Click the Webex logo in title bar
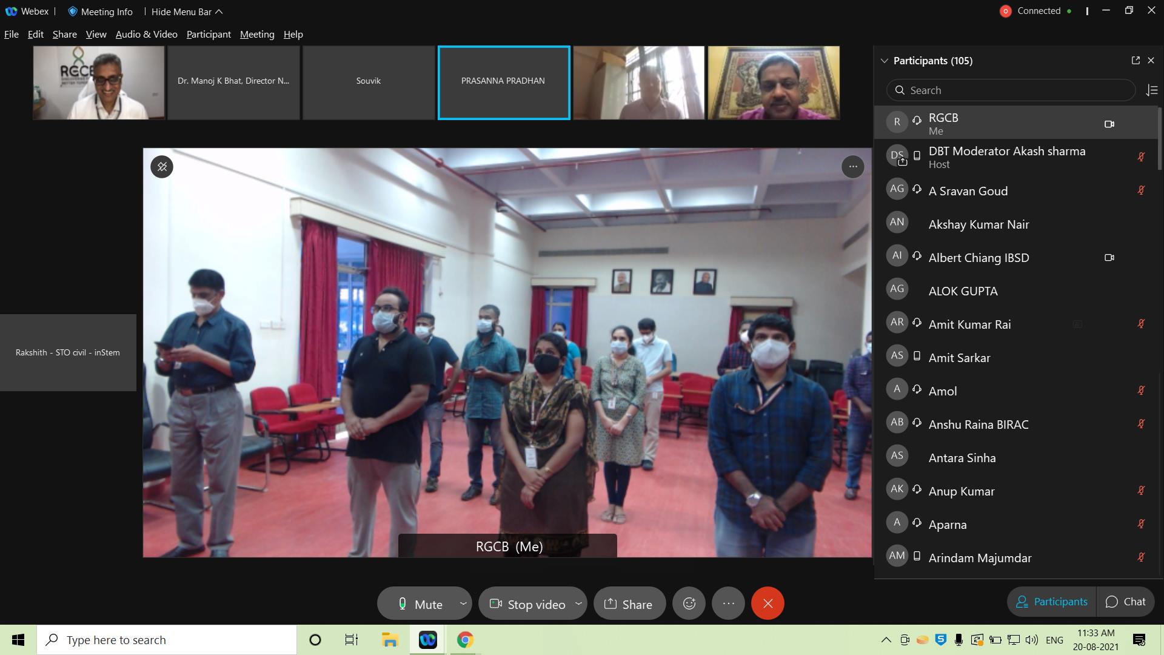 click(x=11, y=12)
